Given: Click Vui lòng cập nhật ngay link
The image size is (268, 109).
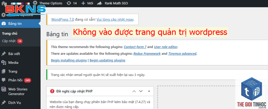Looking at the screenshot, I should (x=115, y=19).
